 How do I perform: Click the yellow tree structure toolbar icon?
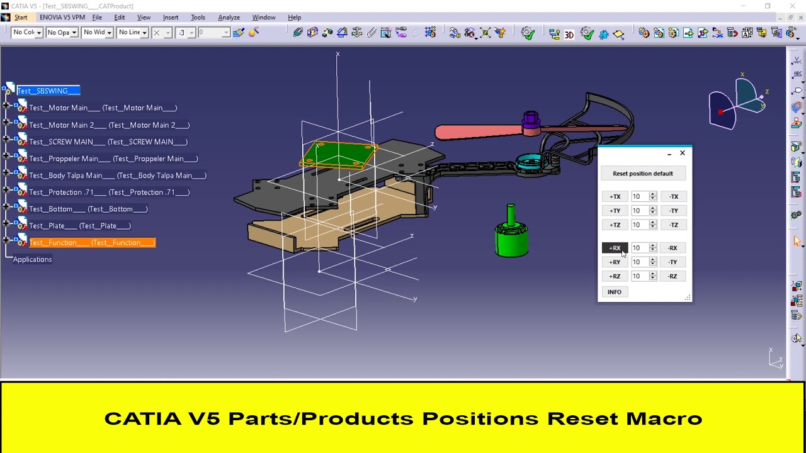click(555, 33)
